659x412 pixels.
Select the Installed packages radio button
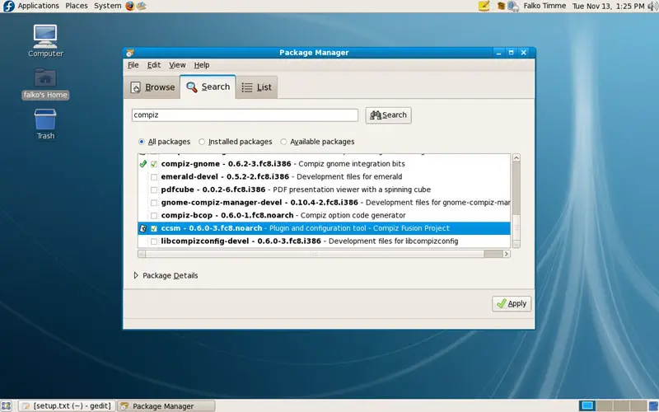pyautogui.click(x=202, y=142)
